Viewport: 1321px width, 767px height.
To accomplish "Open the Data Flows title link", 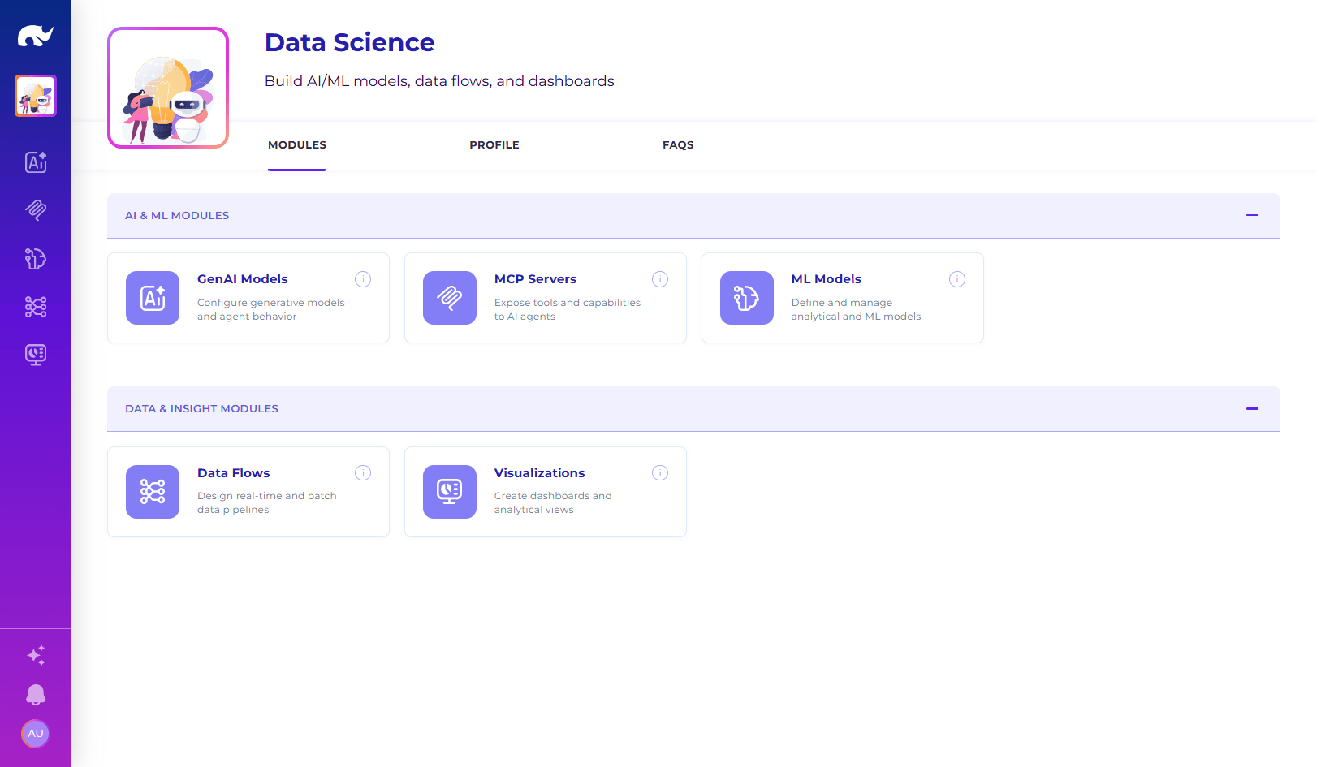I will (234, 473).
